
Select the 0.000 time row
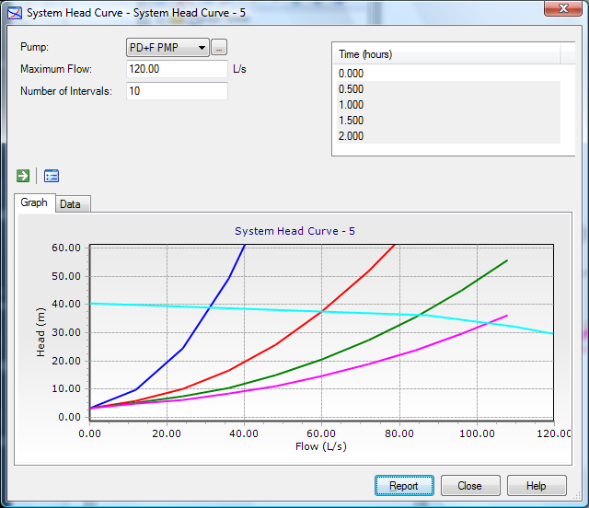coord(448,74)
